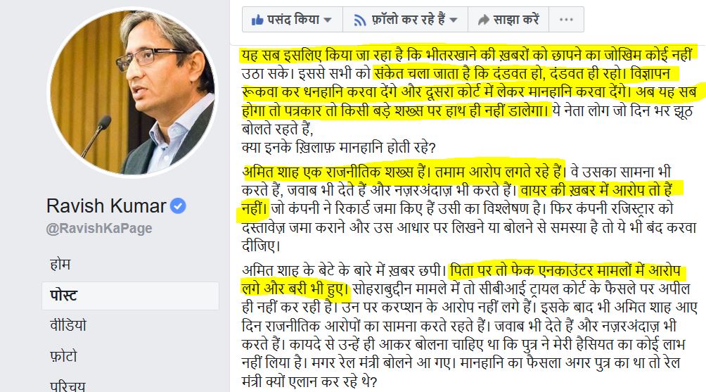Open the परिचय about section
The width and height of the screenshot is (706, 392).
pyautogui.click(x=68, y=385)
